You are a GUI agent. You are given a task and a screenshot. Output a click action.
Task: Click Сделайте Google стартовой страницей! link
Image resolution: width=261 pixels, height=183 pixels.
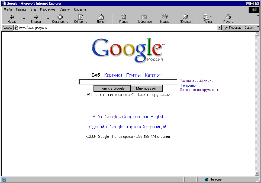[128, 127]
